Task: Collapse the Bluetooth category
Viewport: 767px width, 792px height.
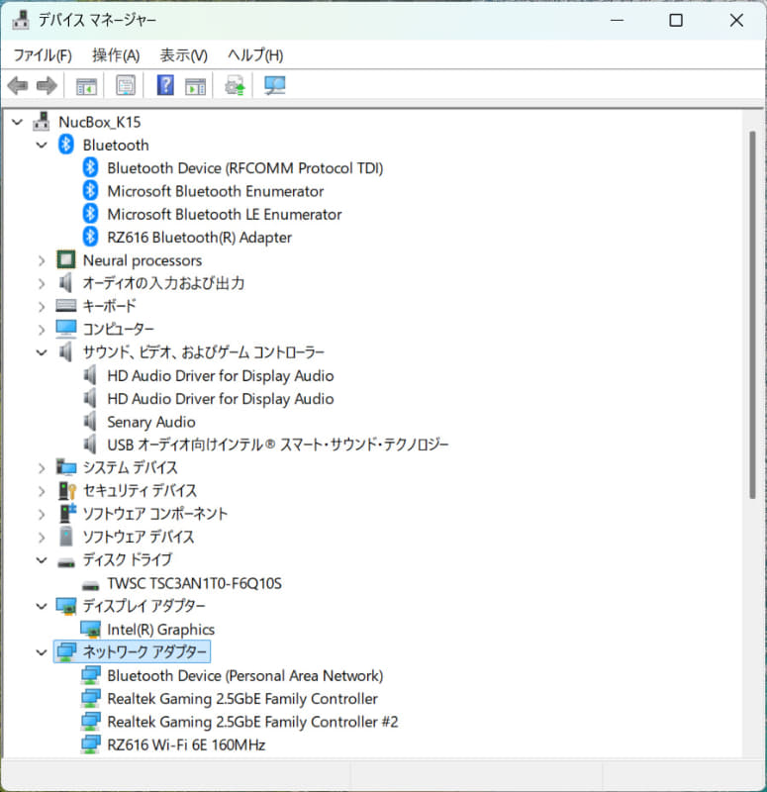Action: pos(42,146)
